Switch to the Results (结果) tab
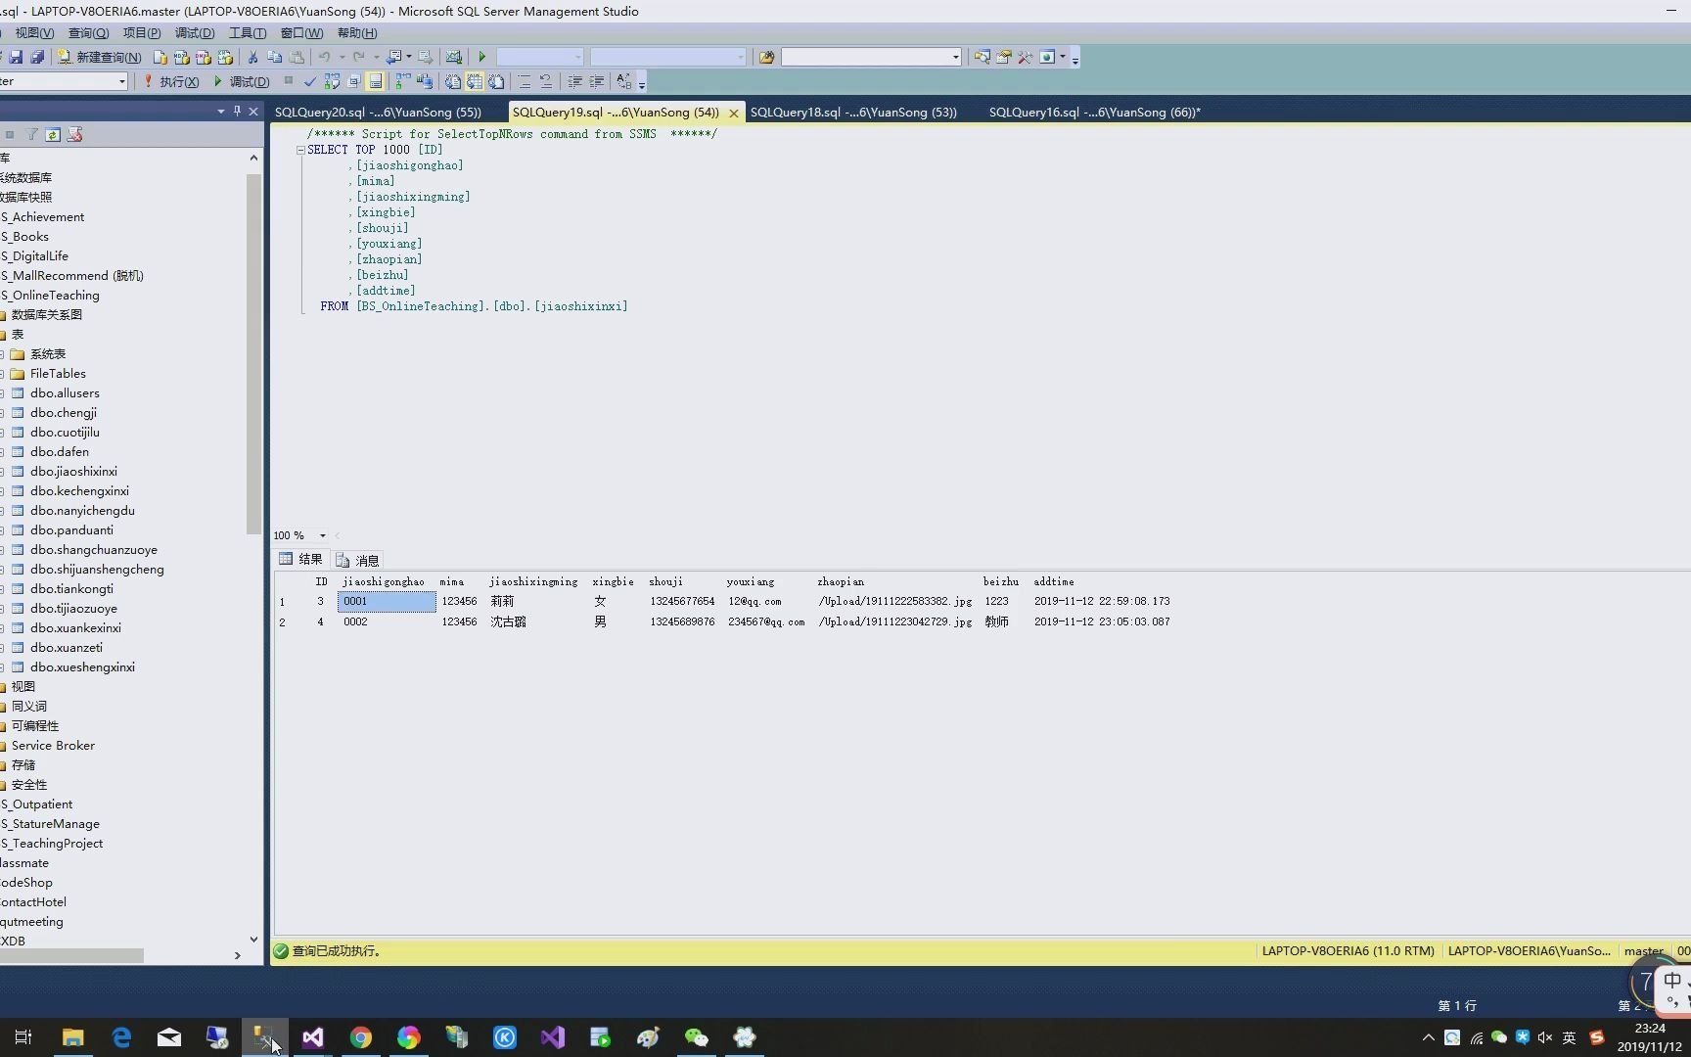The height and width of the screenshot is (1057, 1691). (300, 560)
